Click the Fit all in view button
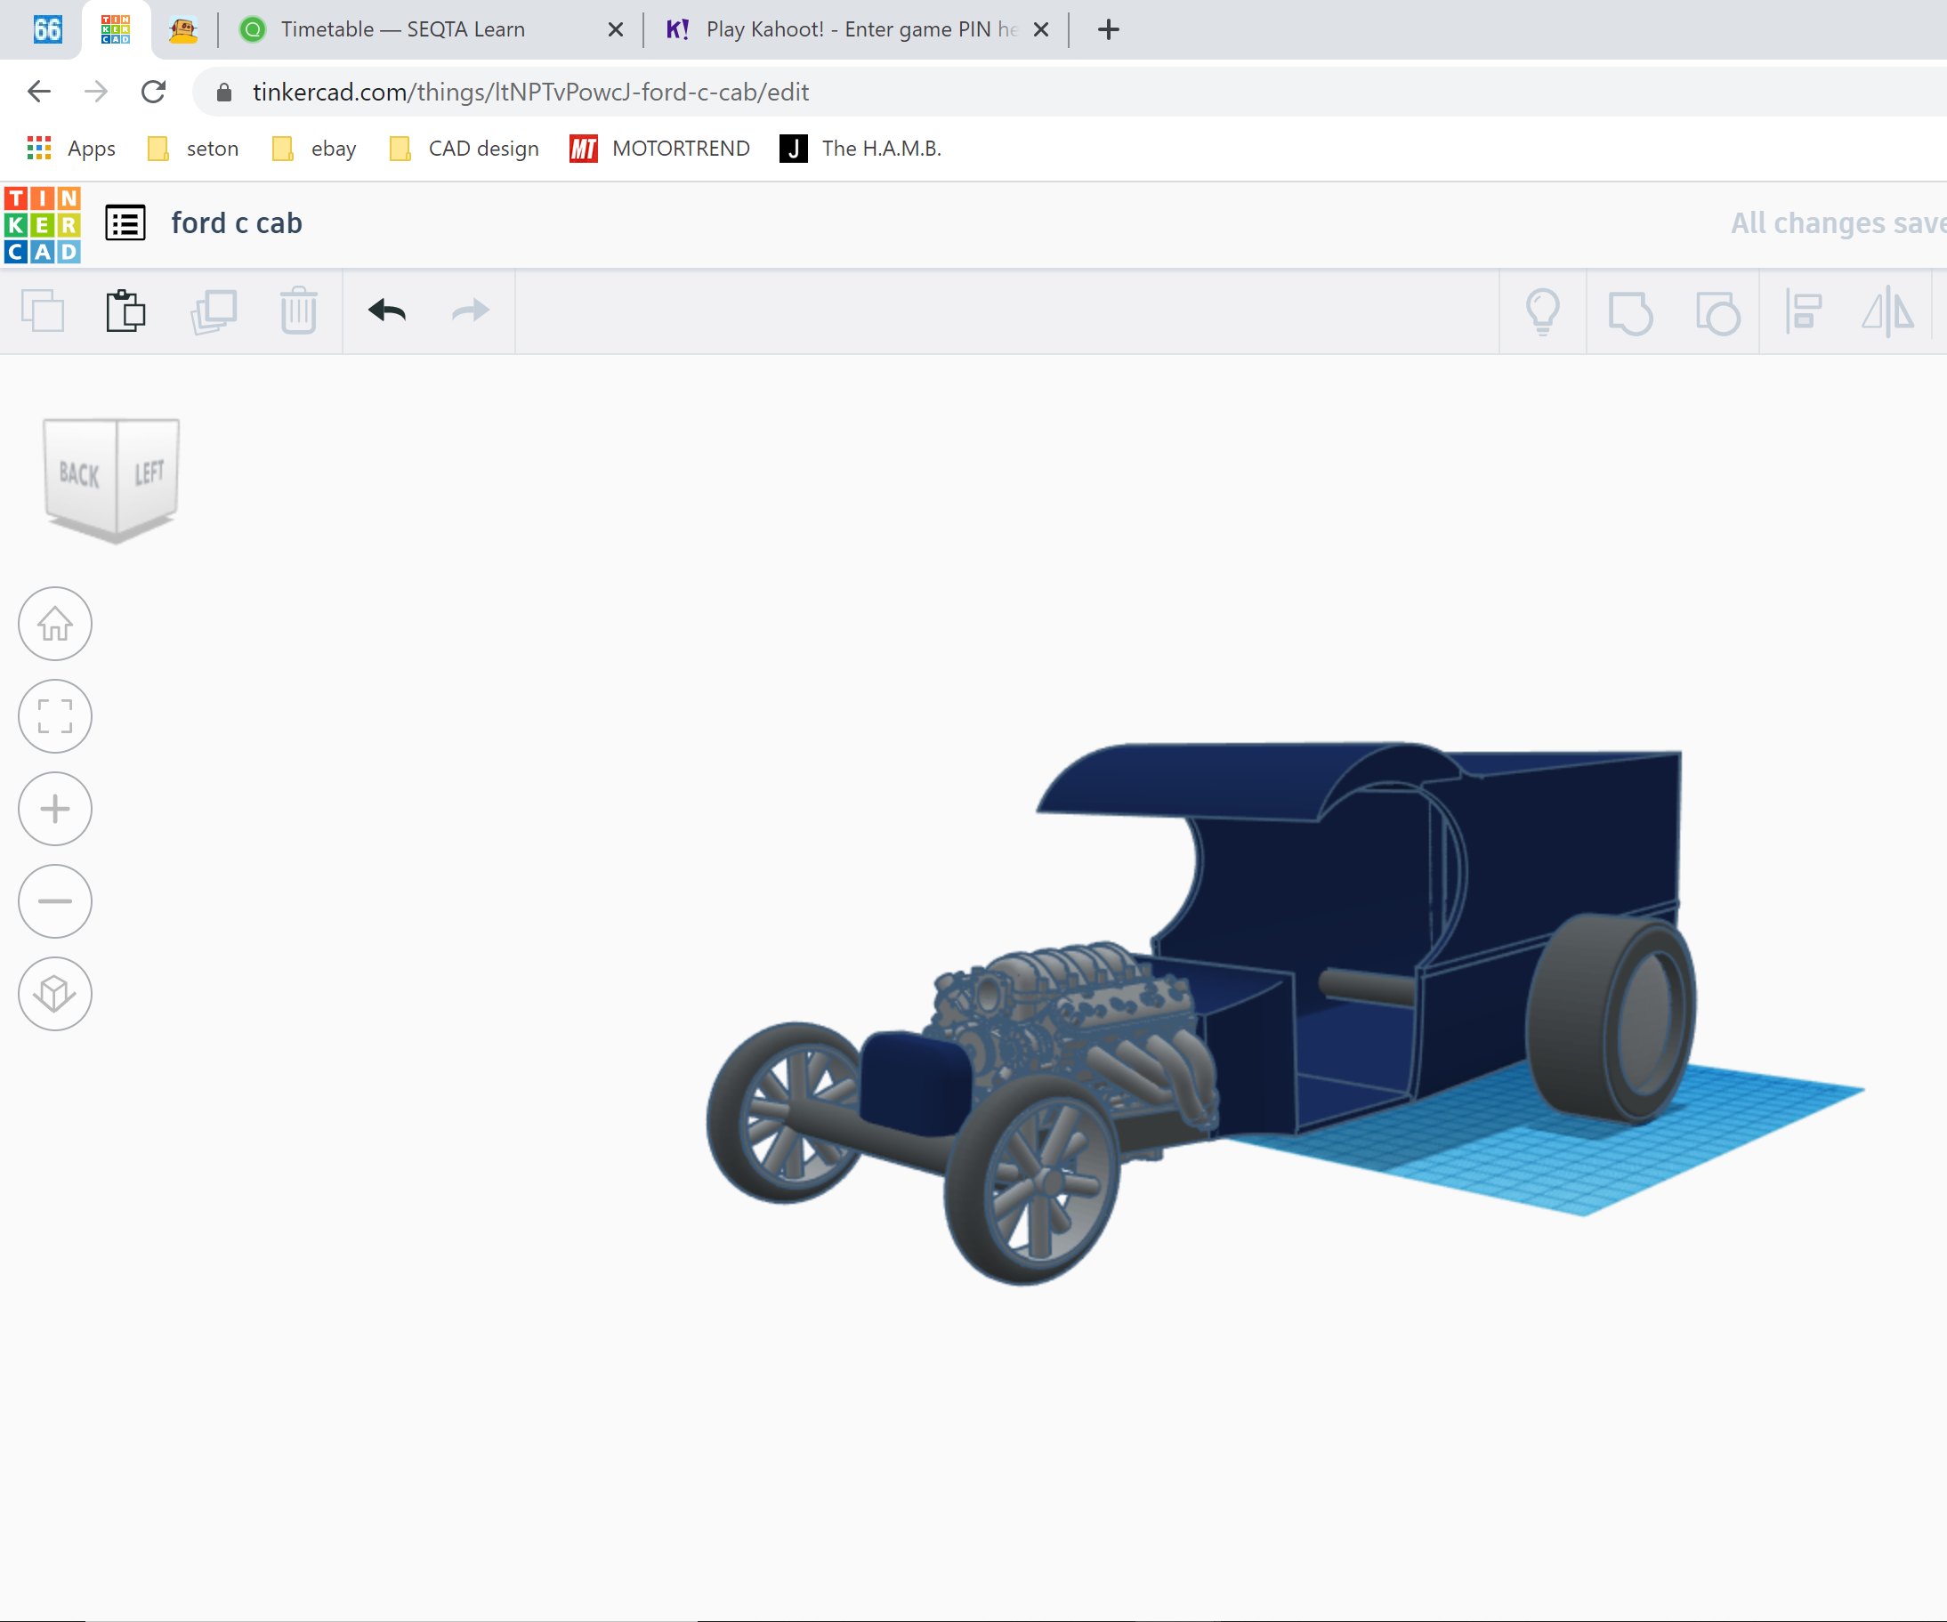This screenshot has width=1947, height=1622. click(x=54, y=716)
